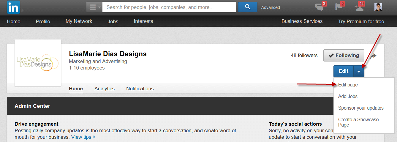Select Add Jobs from dropdown
This screenshot has height=142, width=397.
(348, 97)
